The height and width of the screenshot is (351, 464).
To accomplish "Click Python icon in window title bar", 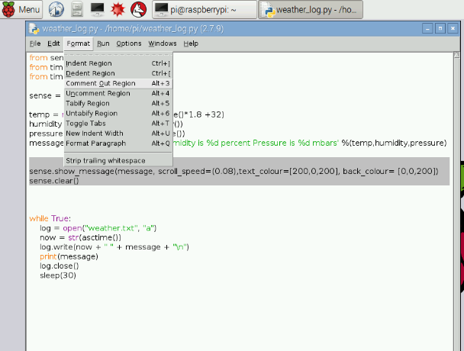I will click(x=34, y=29).
